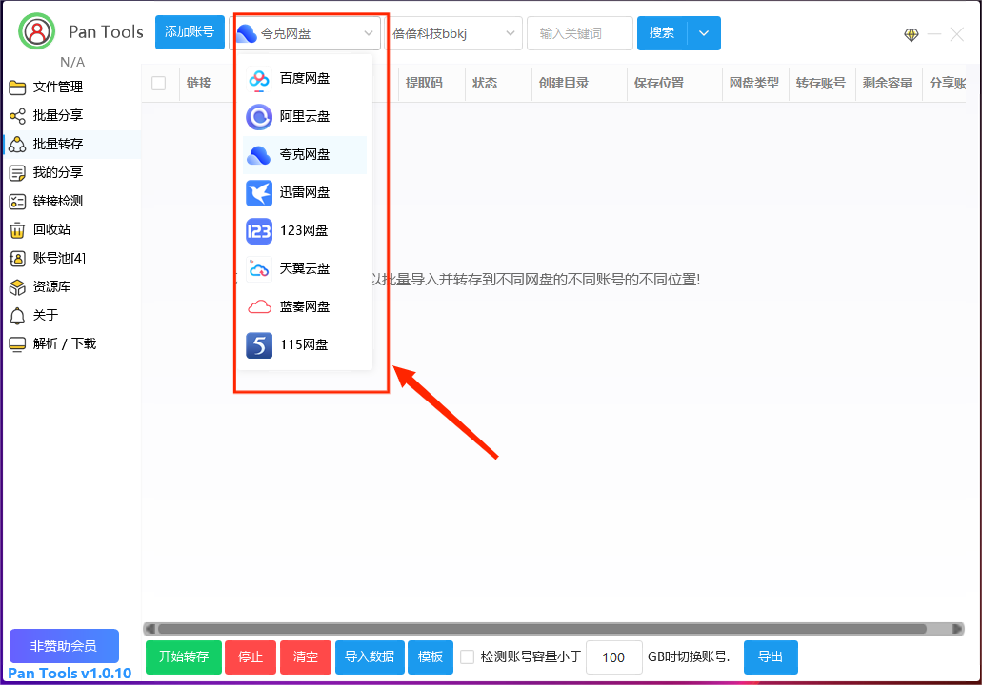Open the user avatar profile icon
Image resolution: width=982 pixels, height=685 pixels.
(37, 31)
